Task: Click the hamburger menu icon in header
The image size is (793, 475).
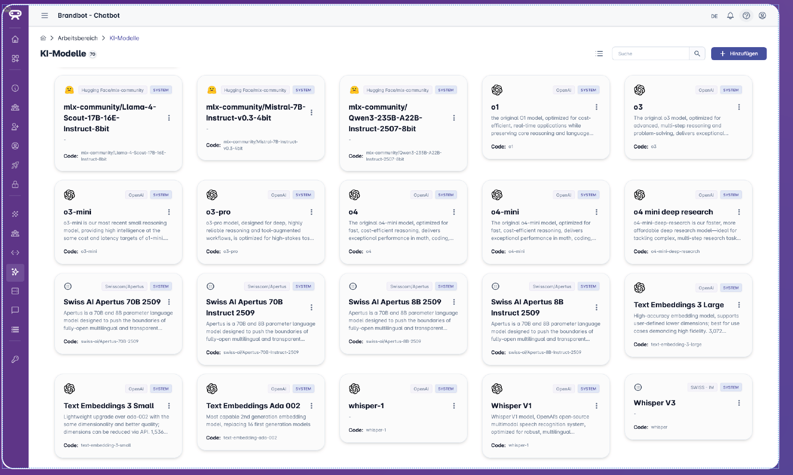Action: pos(45,15)
